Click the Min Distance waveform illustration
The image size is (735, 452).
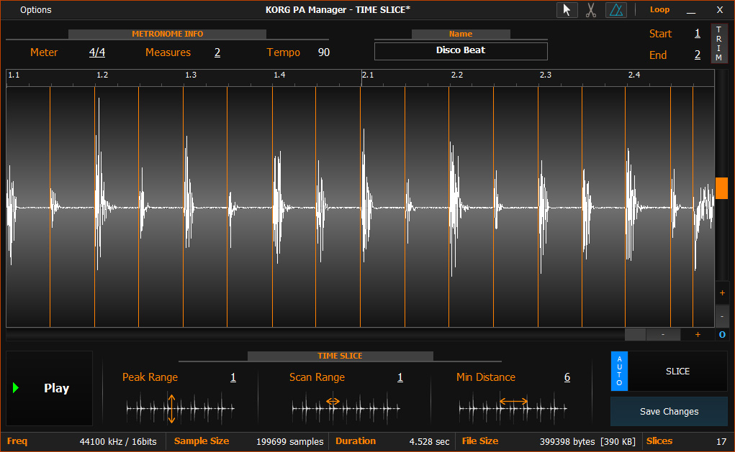513,408
